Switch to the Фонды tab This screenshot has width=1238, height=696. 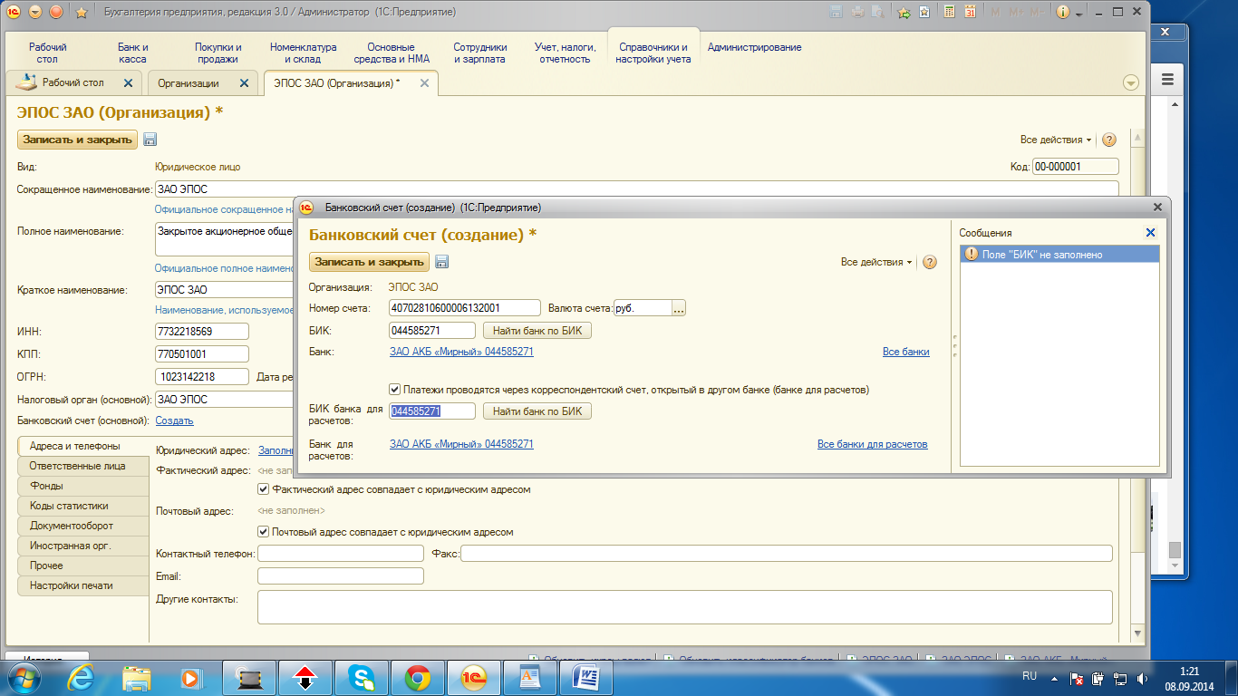[82, 486]
